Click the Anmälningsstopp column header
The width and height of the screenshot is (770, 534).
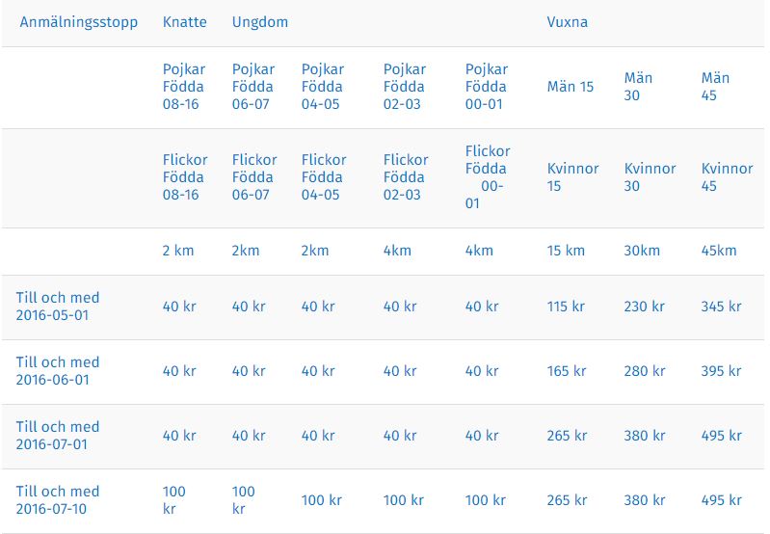pos(79,22)
